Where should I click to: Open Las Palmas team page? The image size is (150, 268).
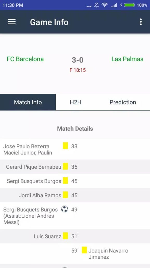[127, 59]
